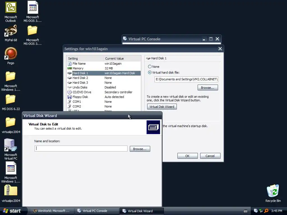Click the COM2 port icon
This screenshot has width=287, height=215.
pos(70,106)
